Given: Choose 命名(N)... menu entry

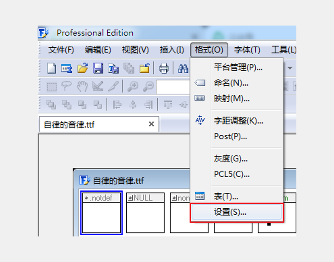Looking at the screenshot, I should 237,83.
